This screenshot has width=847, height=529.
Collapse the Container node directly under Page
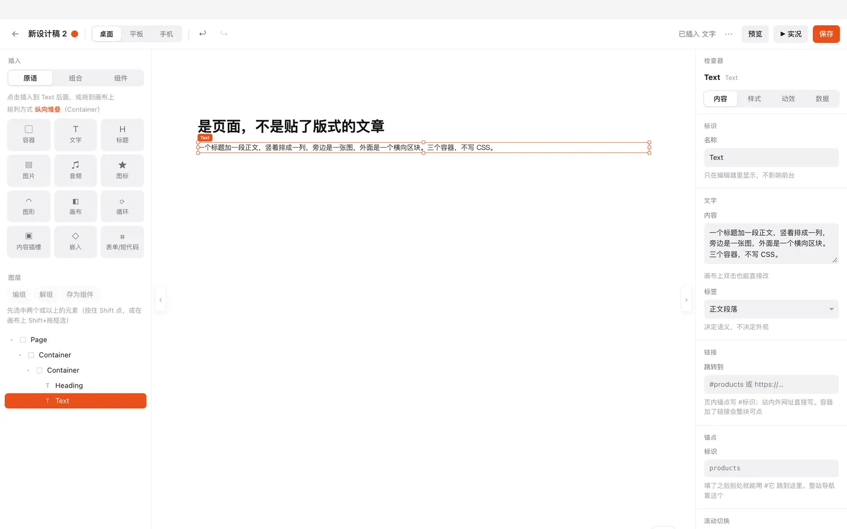20,355
